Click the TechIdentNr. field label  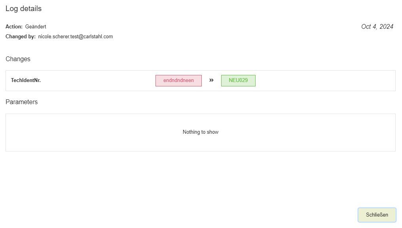[26, 80]
